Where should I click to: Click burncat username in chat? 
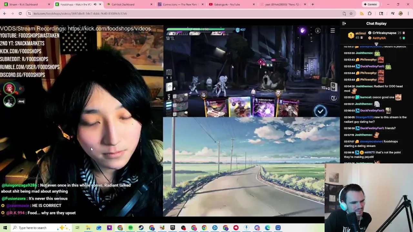pos(366,97)
